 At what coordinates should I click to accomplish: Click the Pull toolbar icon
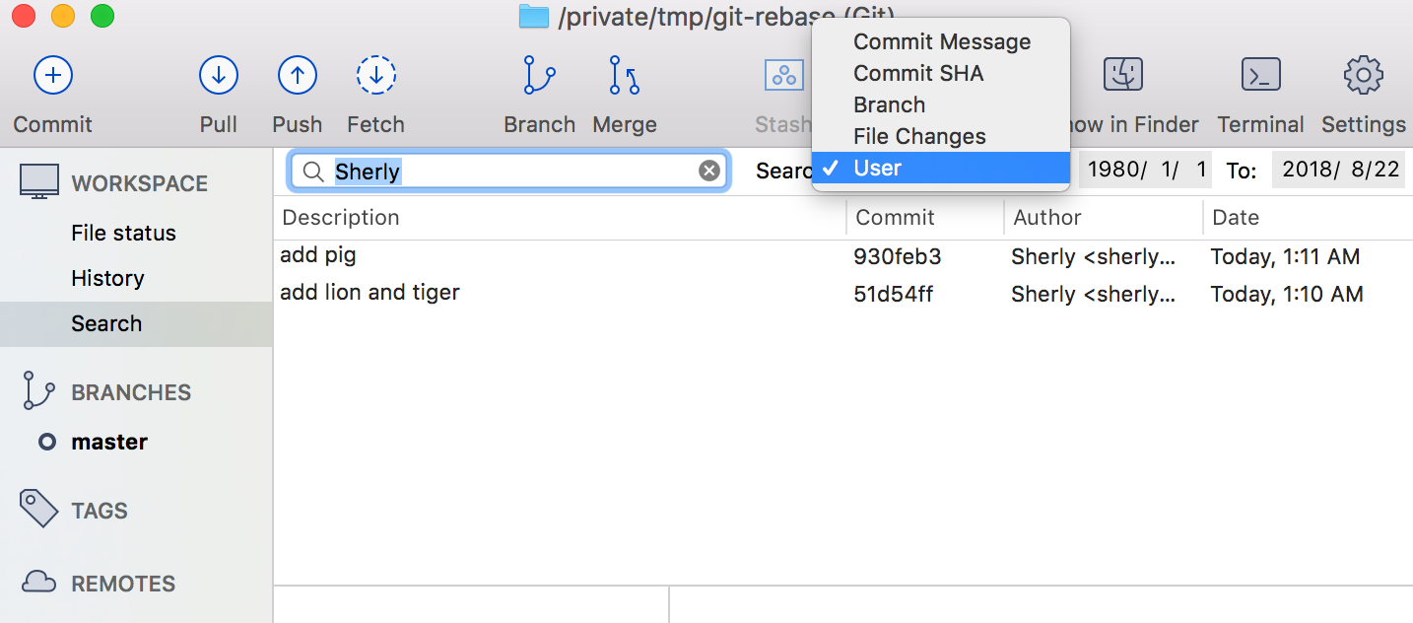(218, 75)
